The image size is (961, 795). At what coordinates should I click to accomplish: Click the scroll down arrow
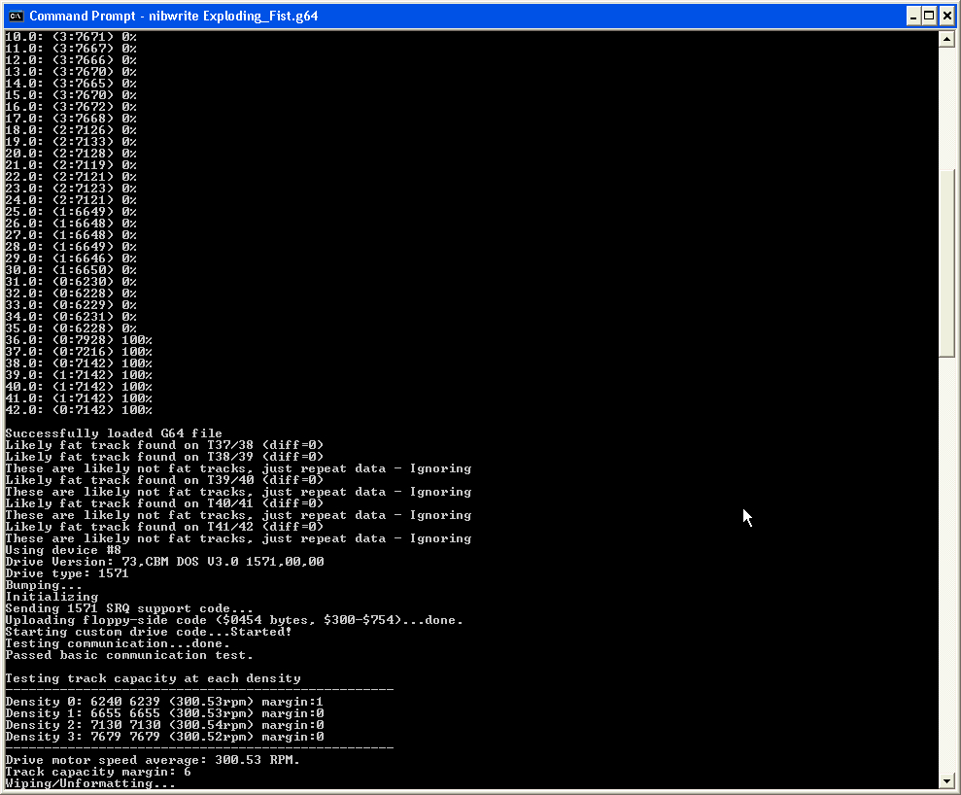pos(946,781)
